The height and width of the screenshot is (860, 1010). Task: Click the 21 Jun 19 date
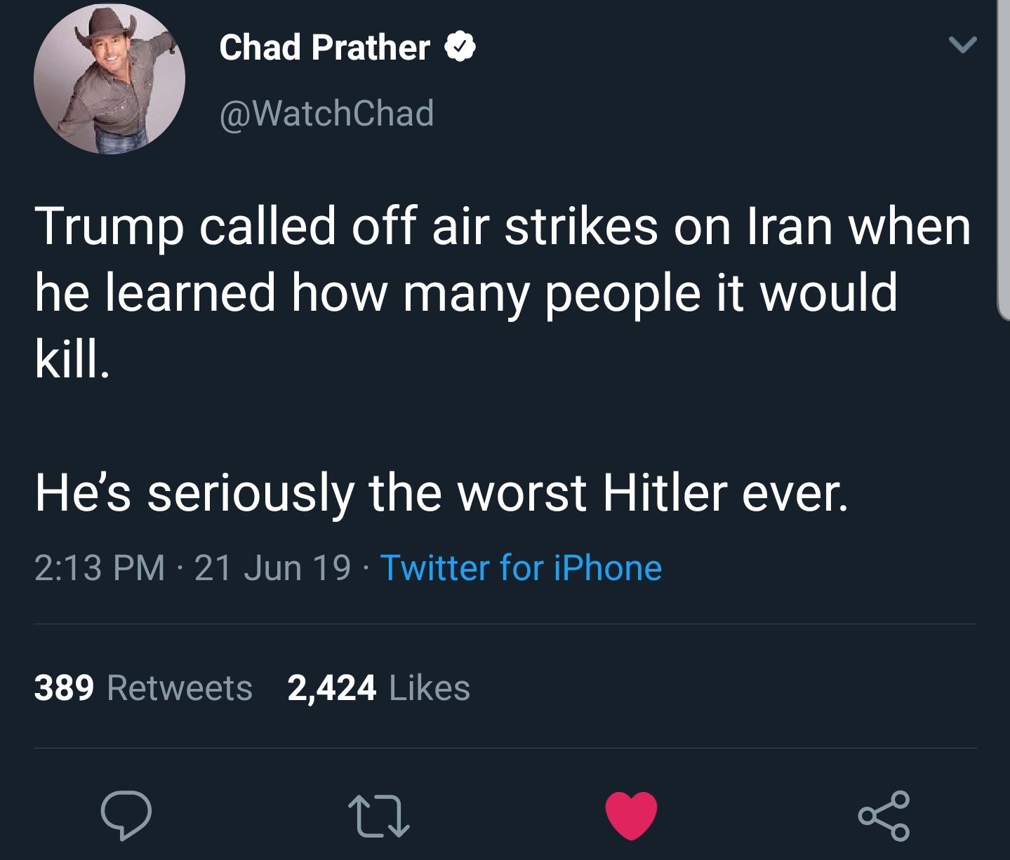(272, 567)
